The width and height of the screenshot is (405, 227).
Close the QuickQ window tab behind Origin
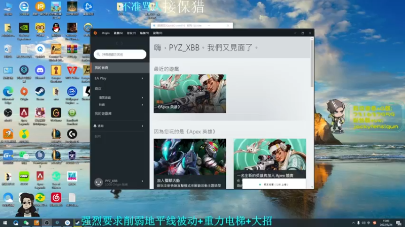pyautogui.click(x=228, y=26)
